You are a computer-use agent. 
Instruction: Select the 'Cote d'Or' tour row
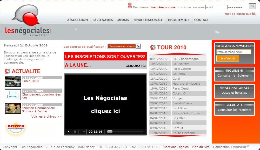[x=178, y=93]
